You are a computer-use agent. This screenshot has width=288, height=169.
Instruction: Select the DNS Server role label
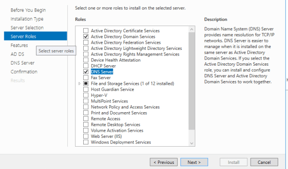coord(102,72)
